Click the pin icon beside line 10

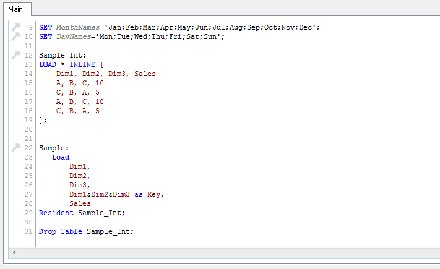(x=16, y=36)
